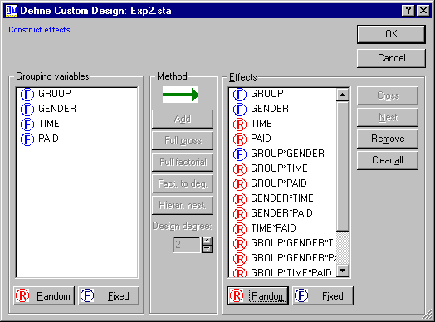Click the Nest button
This screenshot has width=435, height=322.
[388, 117]
